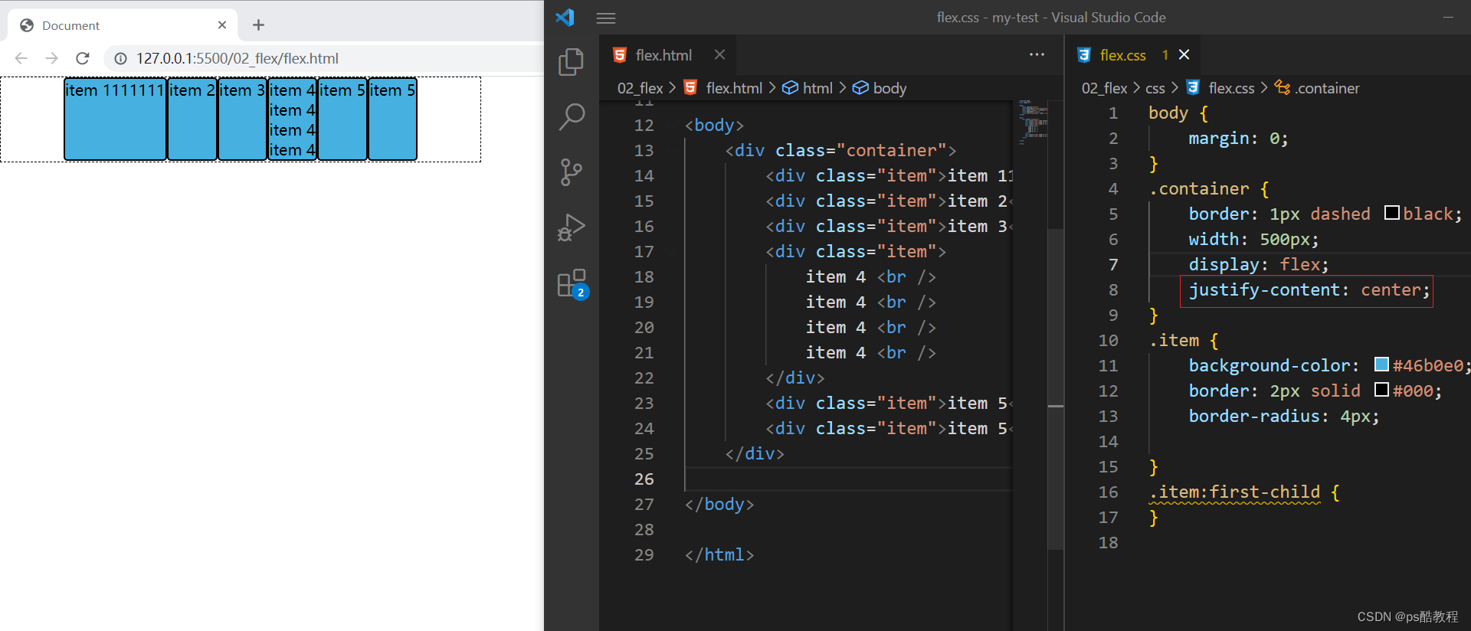Image resolution: width=1471 pixels, height=631 pixels.
Task: Open the VS Code hamburger menu
Action: pos(606,18)
